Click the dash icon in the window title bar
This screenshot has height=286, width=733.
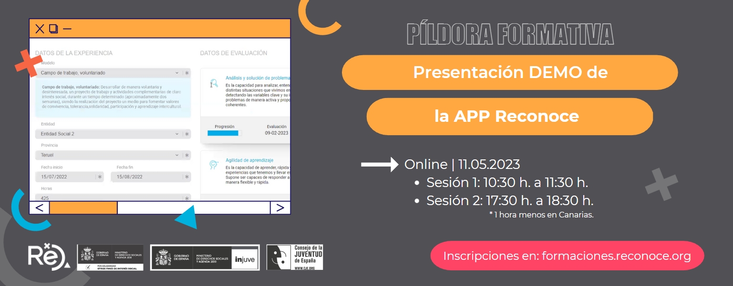[67, 29]
